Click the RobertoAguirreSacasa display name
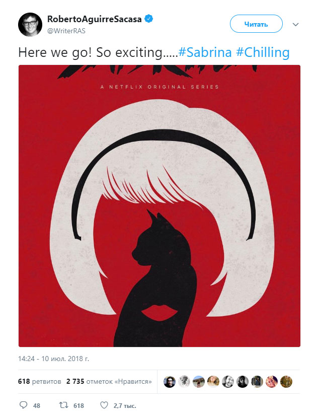This screenshot has width=320, height=420. tap(95, 19)
